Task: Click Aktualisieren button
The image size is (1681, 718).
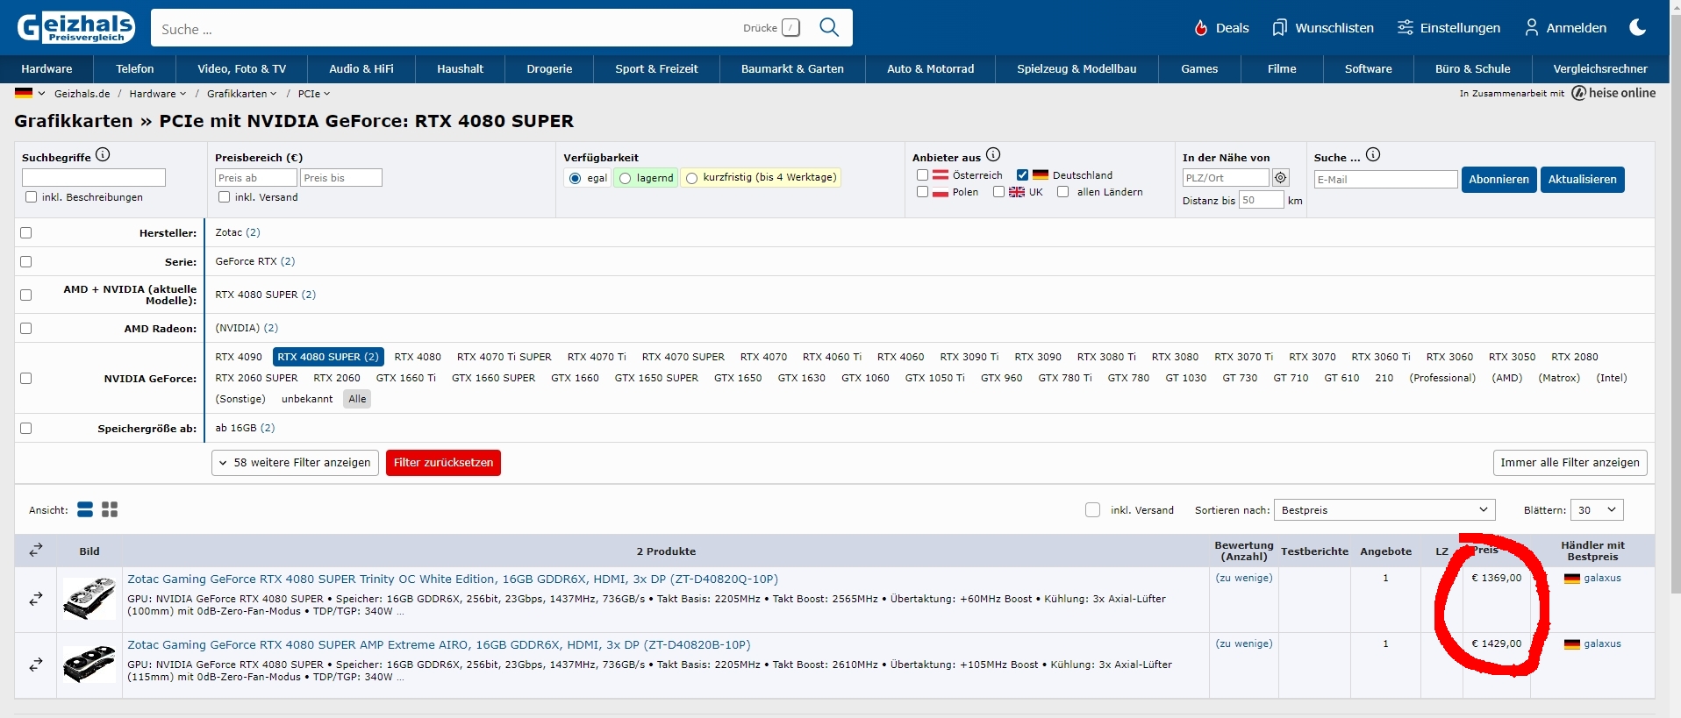Action: (1582, 180)
